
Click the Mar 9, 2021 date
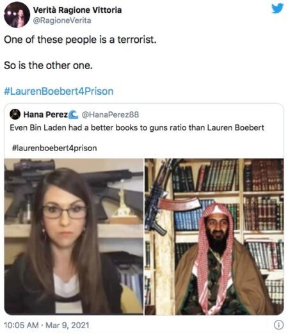click(x=67, y=325)
